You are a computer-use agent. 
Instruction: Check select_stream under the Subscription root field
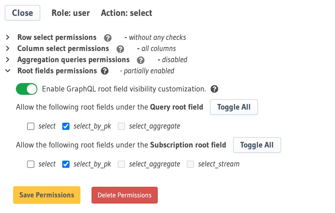(x=190, y=164)
